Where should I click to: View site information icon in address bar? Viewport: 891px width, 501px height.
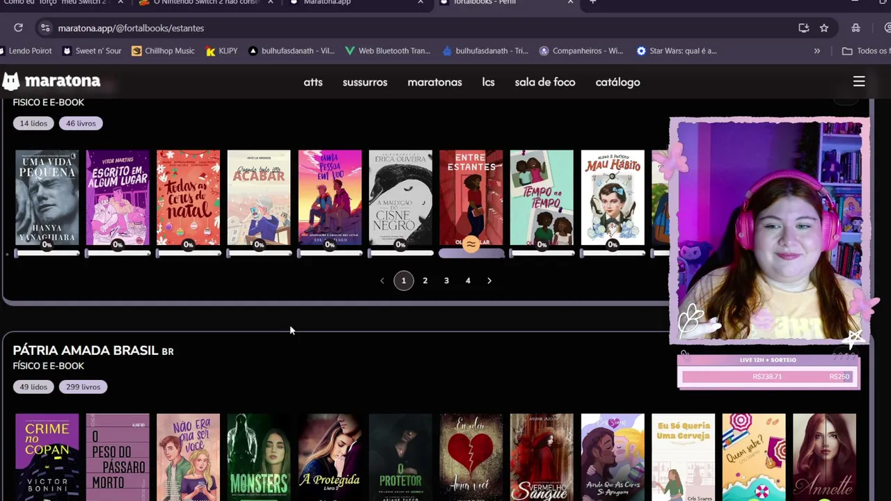45,28
